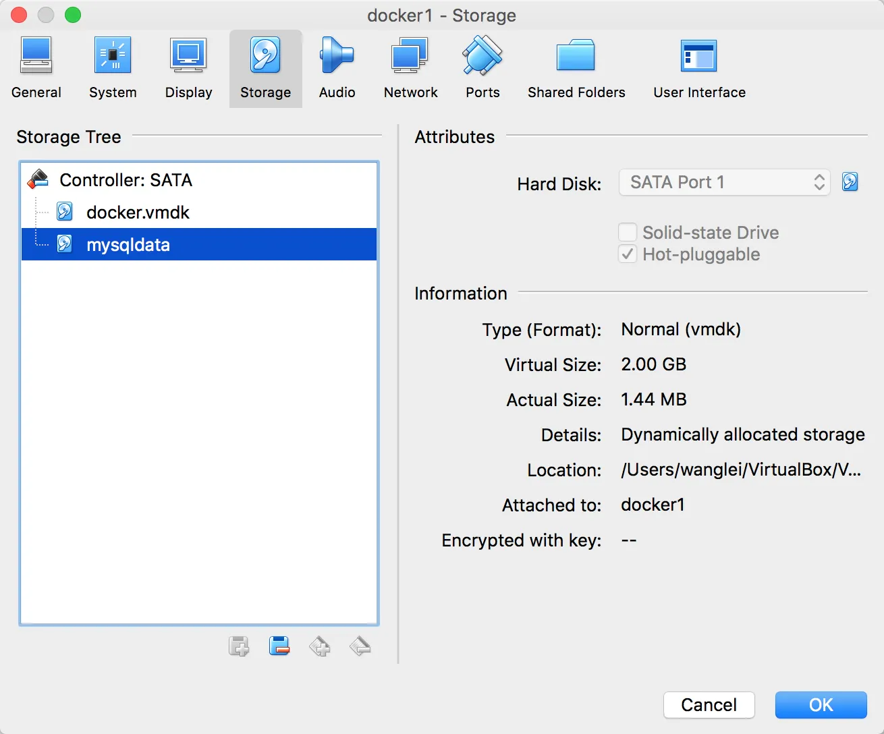Uncheck the Hot-pluggable option
The height and width of the screenshot is (734, 884).
[628, 254]
